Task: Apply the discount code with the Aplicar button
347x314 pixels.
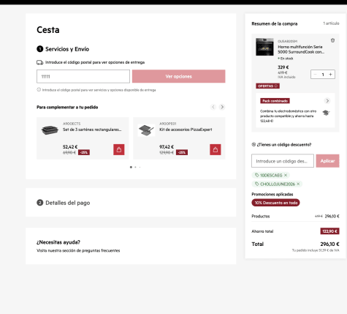Action: pos(327,161)
